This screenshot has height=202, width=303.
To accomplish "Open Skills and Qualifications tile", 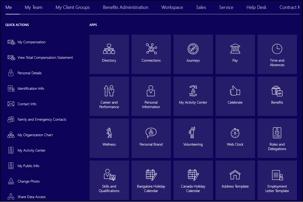I will [x=109, y=180].
